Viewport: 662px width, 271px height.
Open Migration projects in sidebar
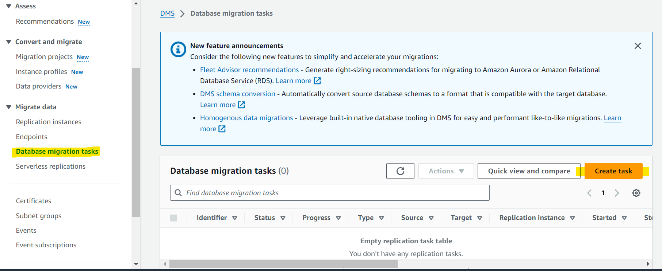click(x=44, y=57)
